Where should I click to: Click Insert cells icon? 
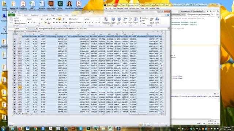pos(125,20)
